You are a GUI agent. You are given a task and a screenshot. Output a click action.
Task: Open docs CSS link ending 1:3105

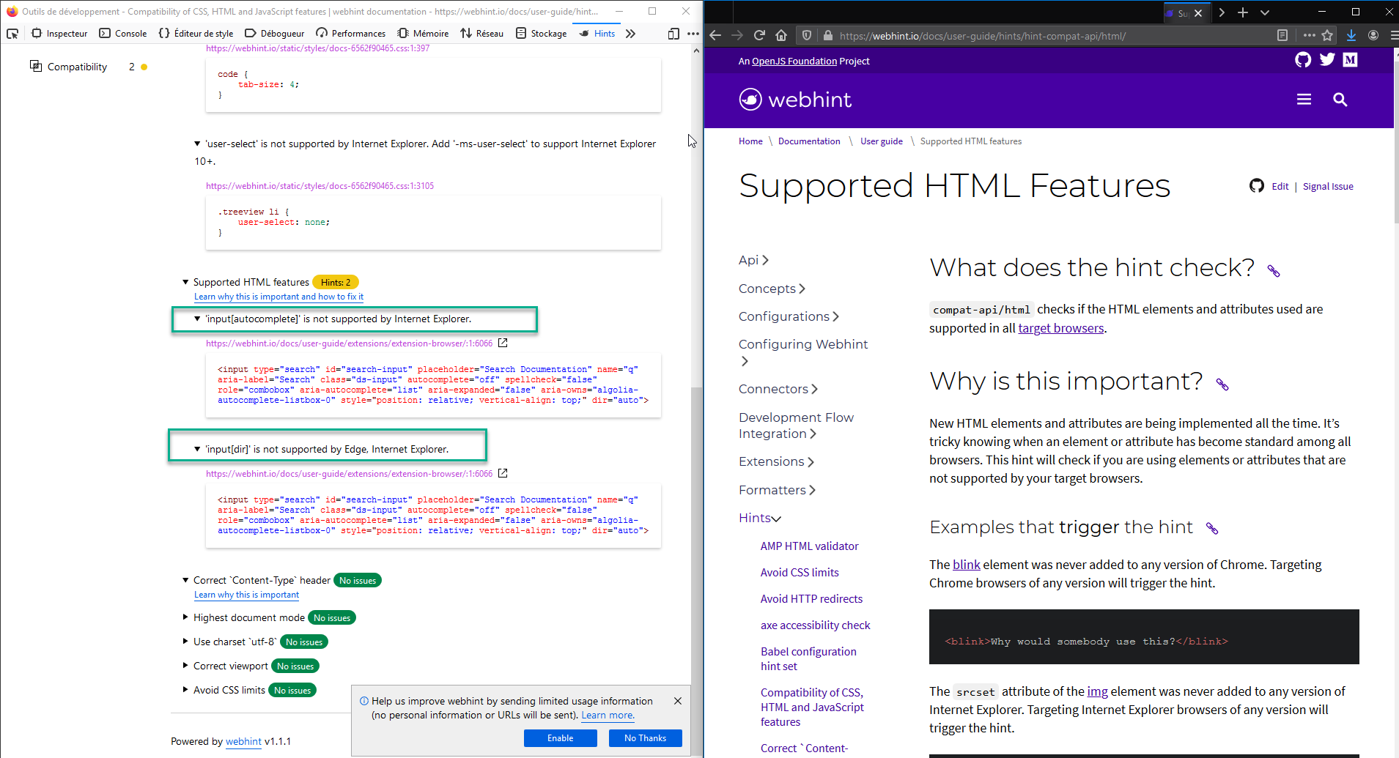tap(320, 186)
